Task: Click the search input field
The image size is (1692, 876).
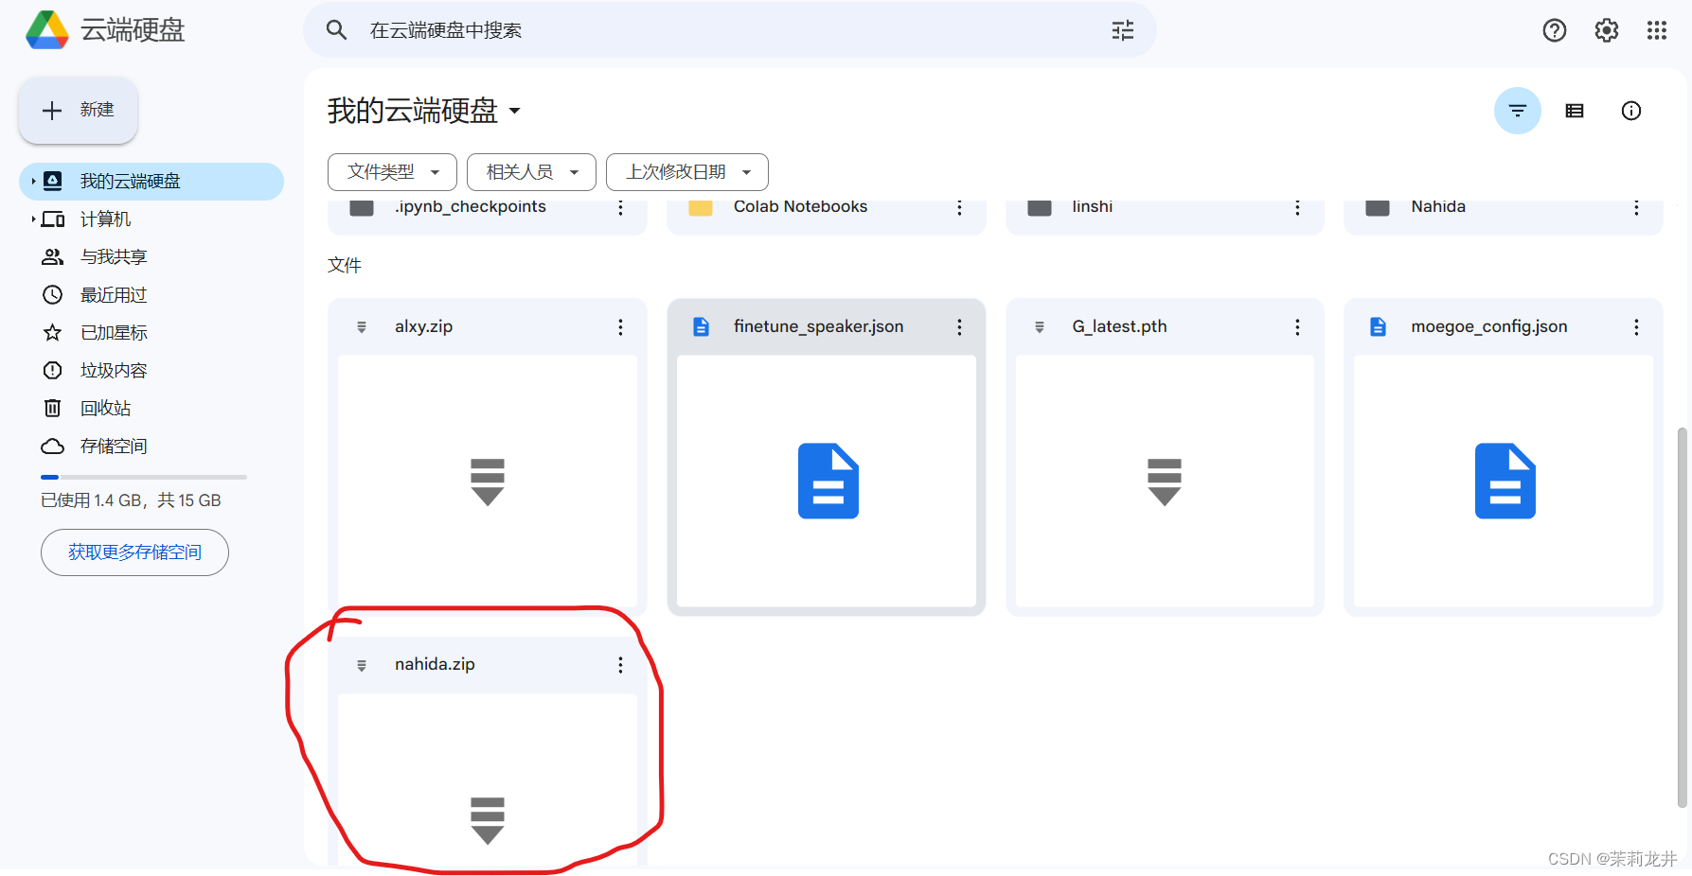Action: coord(729,30)
